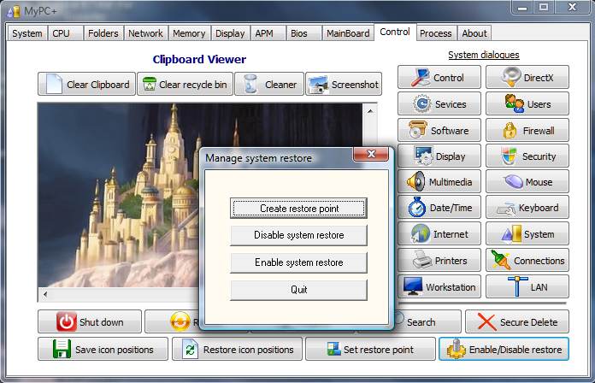Open the Multimedia dialogue
Screen dimensions: 595x383
click(x=439, y=181)
